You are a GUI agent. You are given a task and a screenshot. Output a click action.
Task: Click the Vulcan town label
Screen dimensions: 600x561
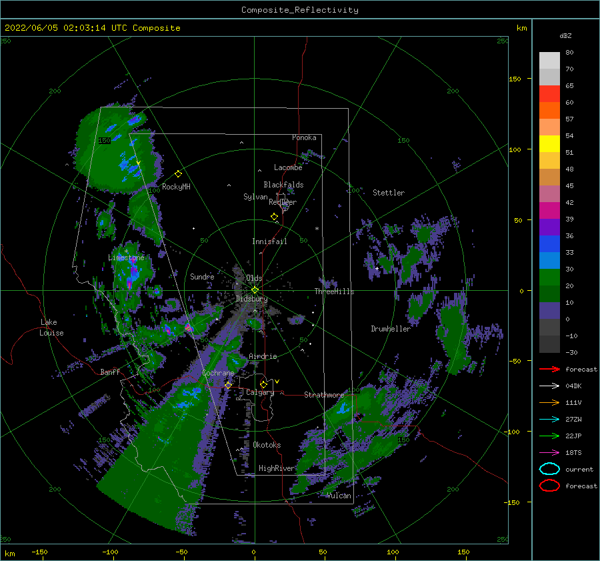coord(339,496)
